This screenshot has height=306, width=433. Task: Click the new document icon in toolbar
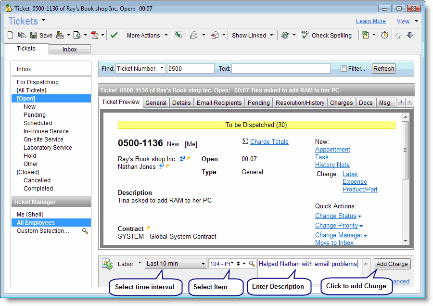[x=11, y=35]
